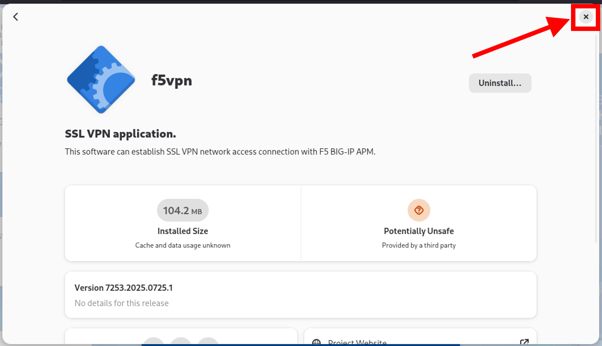Screen dimensions: 602x346
Task: Click the 'SSL VPN application.' heading
Action: 120,134
